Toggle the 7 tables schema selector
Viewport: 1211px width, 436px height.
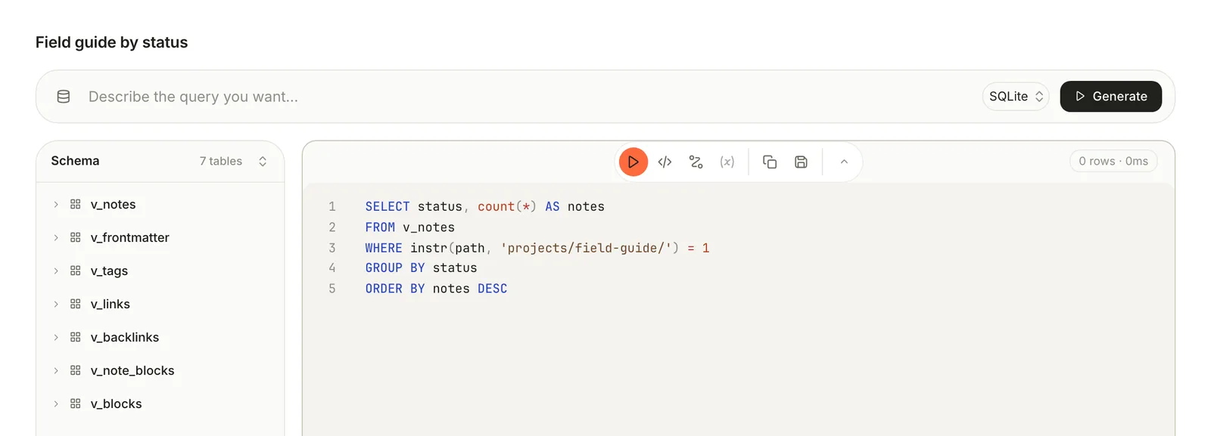[x=233, y=161]
